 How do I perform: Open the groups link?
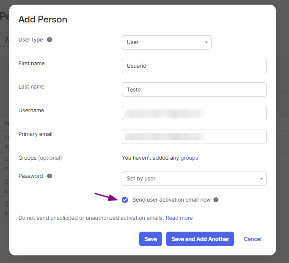click(189, 158)
